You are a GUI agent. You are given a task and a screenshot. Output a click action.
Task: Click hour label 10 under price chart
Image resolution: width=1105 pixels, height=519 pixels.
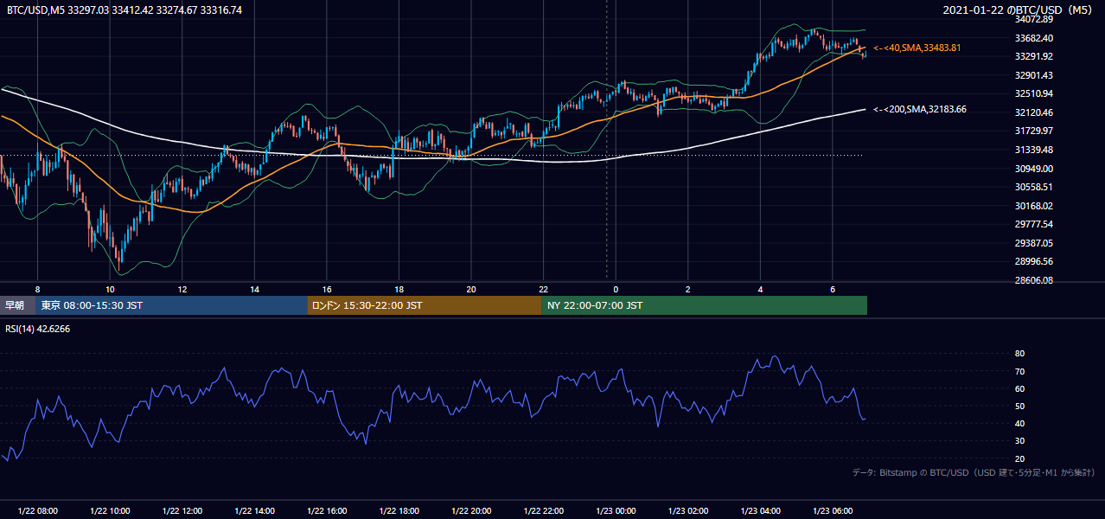pyautogui.click(x=110, y=289)
